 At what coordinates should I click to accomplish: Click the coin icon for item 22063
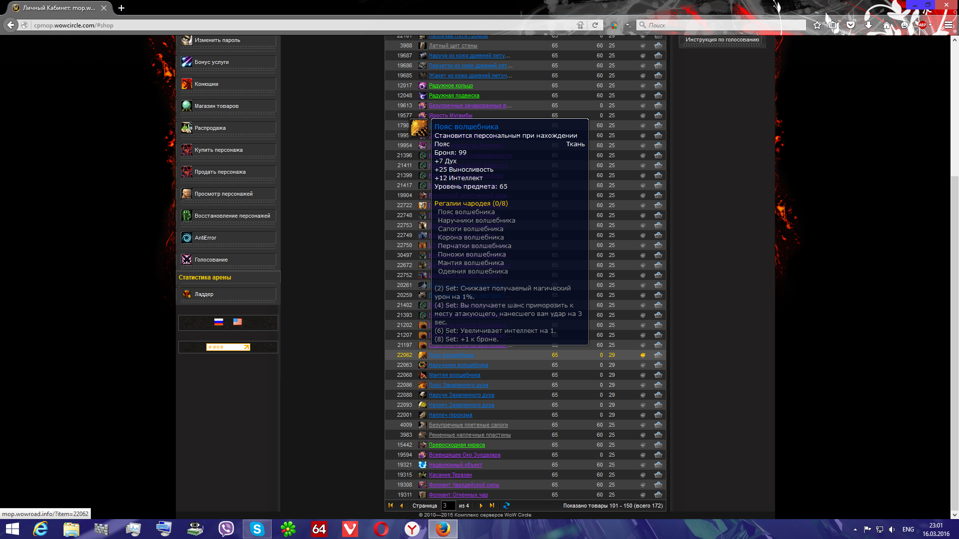pyautogui.click(x=643, y=365)
